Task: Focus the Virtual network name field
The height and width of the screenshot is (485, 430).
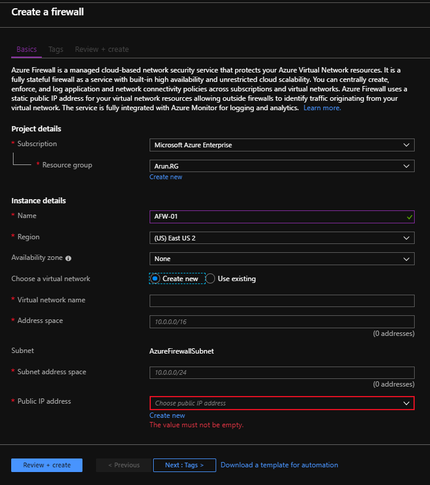Action: (282, 301)
